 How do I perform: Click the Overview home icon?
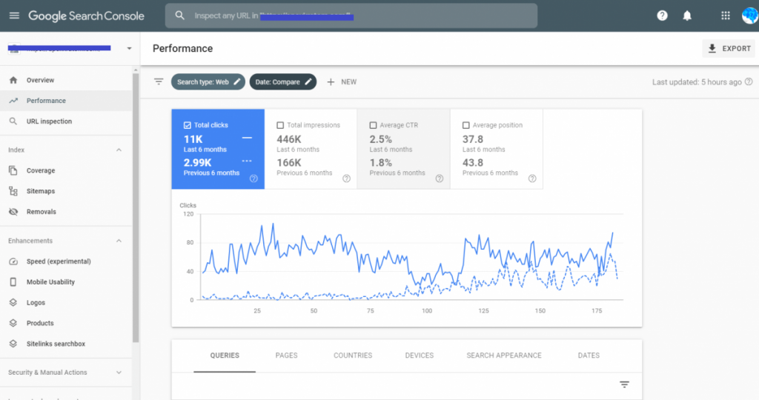point(13,80)
